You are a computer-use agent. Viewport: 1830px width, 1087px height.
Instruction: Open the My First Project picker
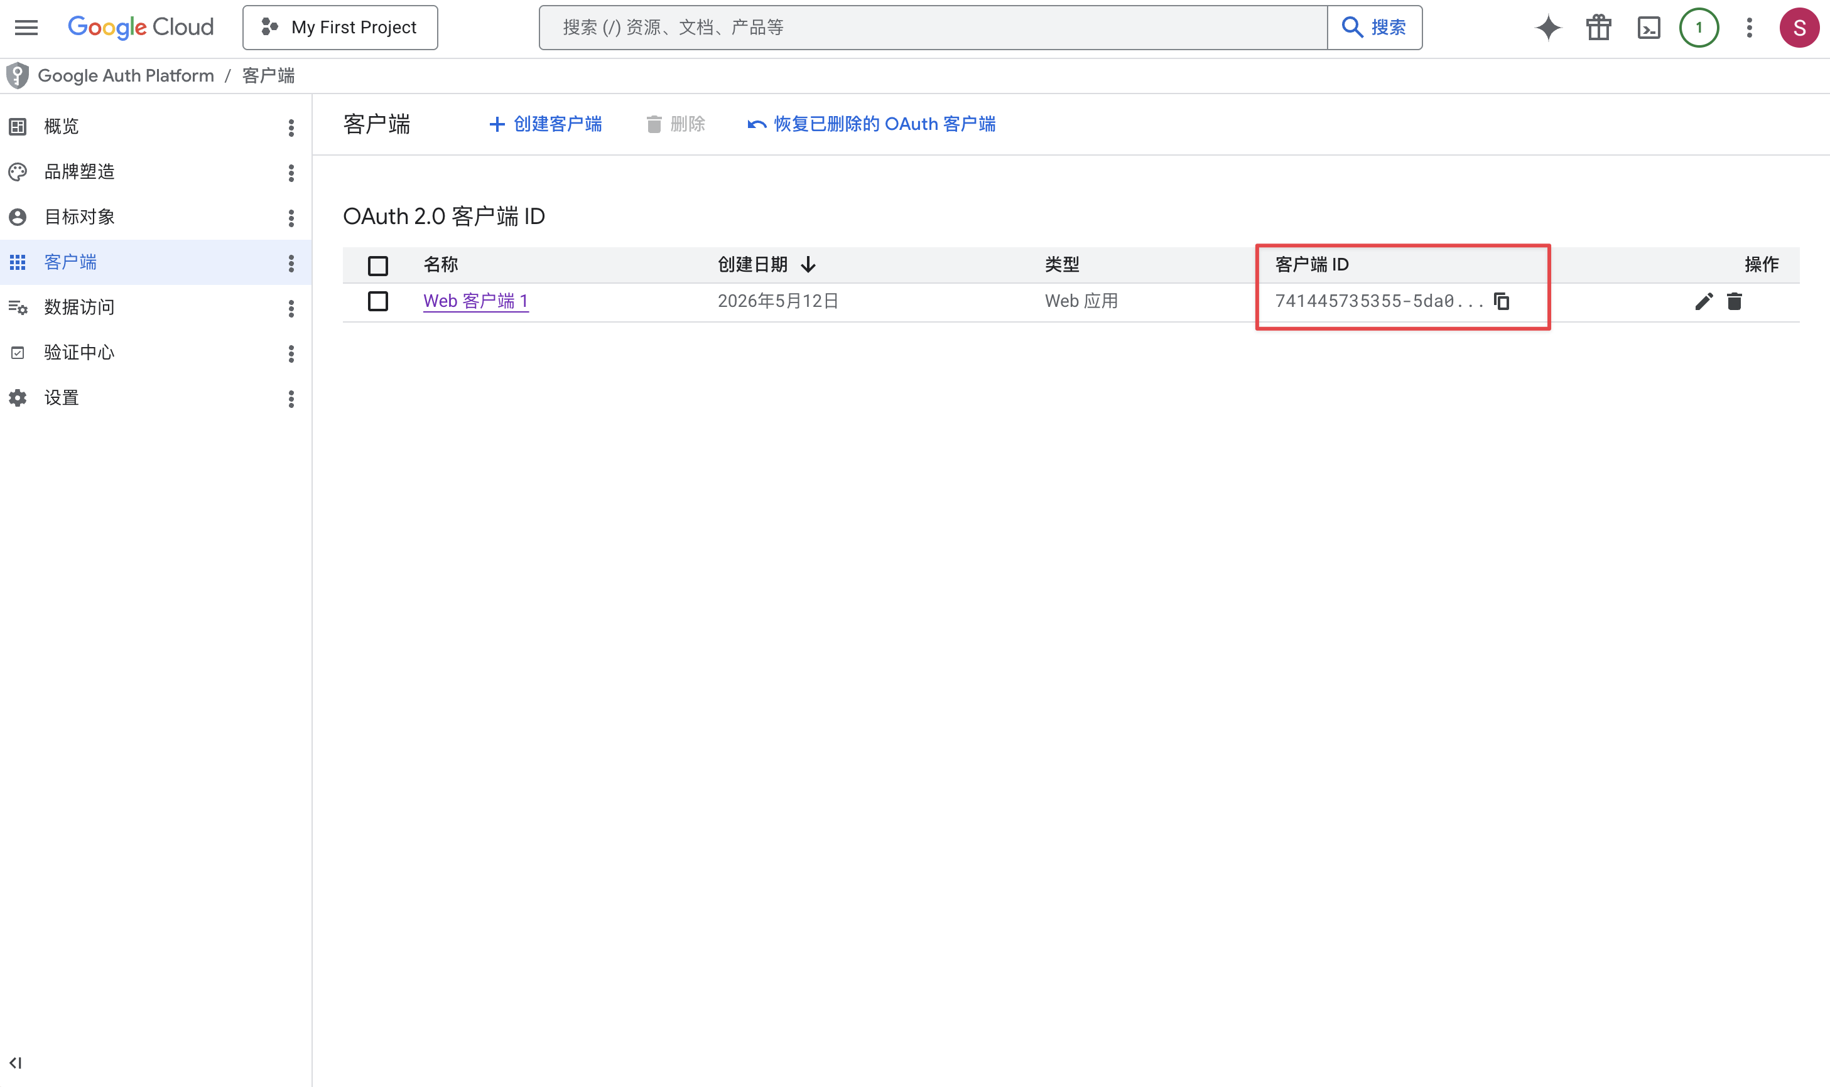340,28
